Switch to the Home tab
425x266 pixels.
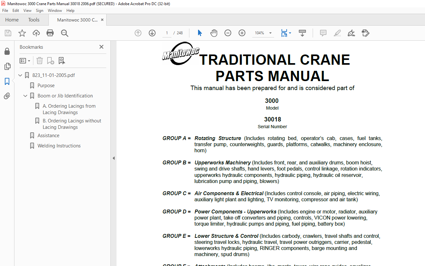tap(12, 20)
